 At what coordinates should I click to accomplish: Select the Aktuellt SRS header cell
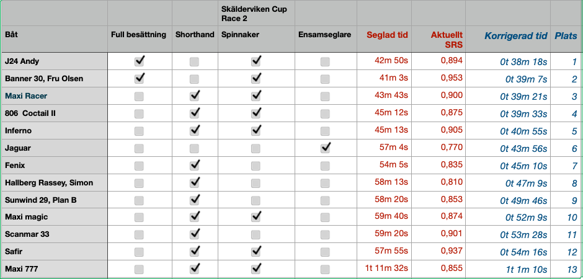[x=447, y=40]
